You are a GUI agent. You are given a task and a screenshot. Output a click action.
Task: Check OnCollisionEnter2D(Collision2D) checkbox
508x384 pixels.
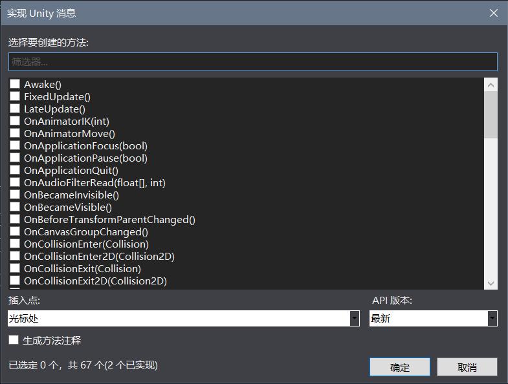15,257
